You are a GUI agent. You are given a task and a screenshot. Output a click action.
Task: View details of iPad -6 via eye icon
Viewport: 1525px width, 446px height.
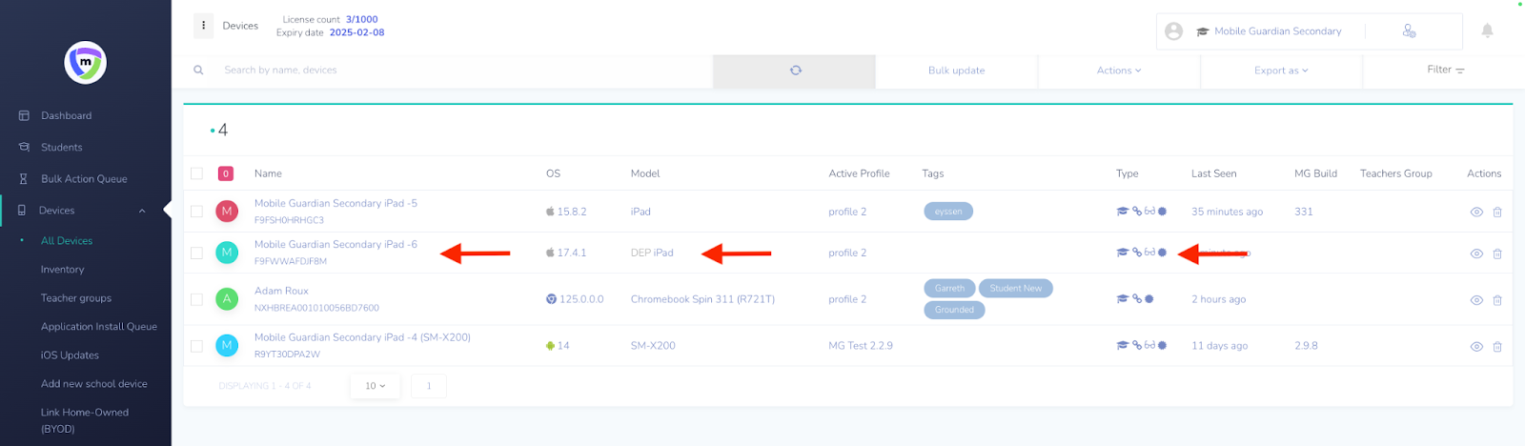1476,253
